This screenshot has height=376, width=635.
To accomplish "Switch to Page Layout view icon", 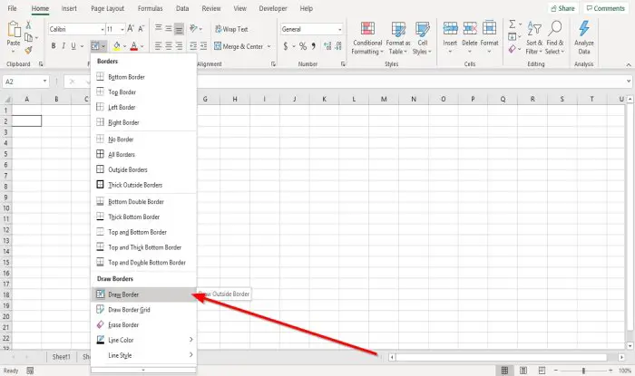I will tap(523, 371).
